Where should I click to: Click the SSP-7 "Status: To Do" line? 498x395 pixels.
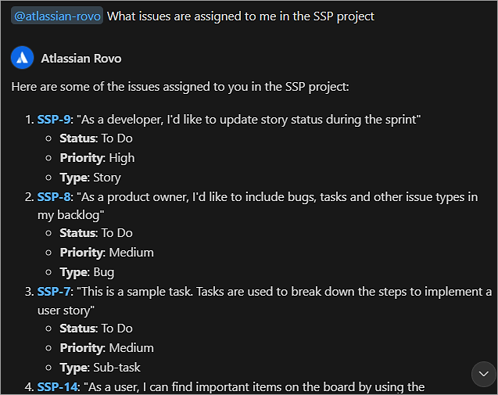click(96, 329)
